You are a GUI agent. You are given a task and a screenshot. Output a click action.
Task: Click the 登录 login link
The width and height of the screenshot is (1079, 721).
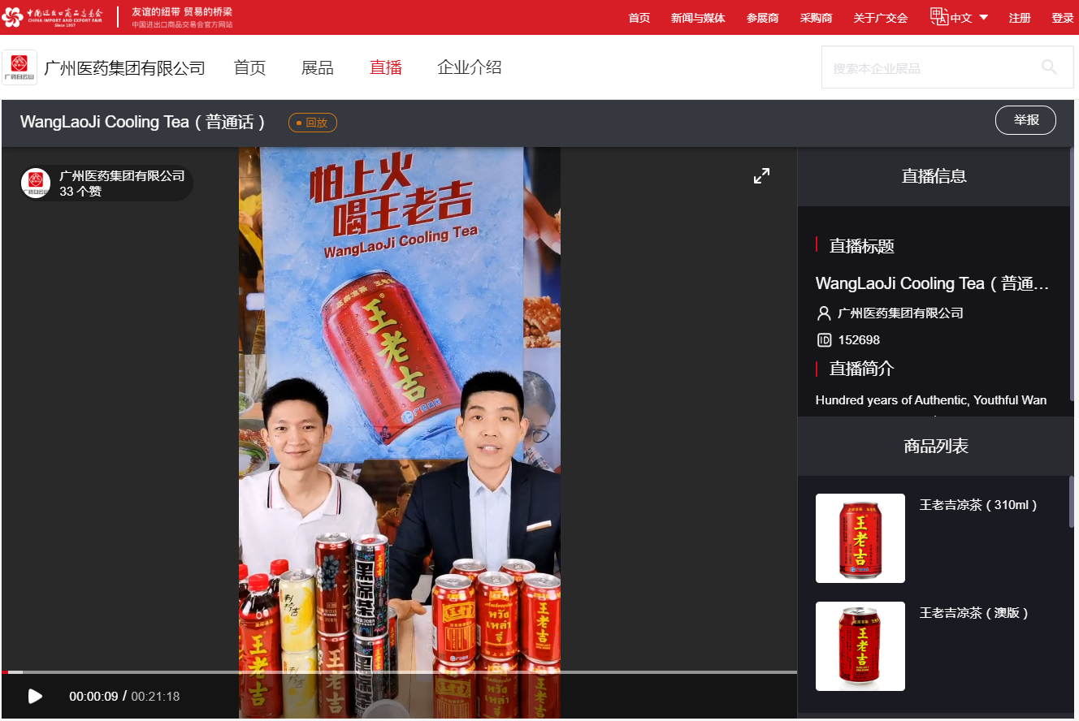(x=1062, y=18)
